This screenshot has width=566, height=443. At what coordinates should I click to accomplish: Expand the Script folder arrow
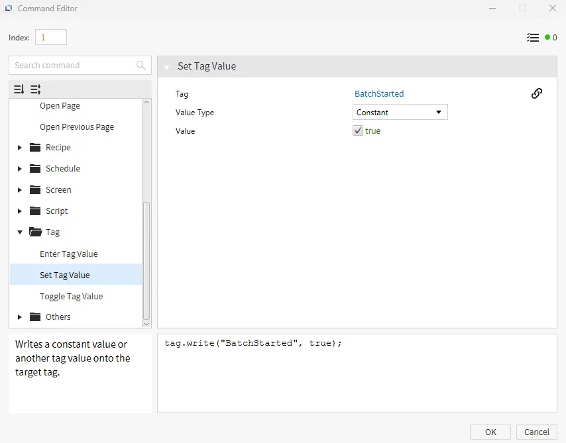(x=20, y=211)
